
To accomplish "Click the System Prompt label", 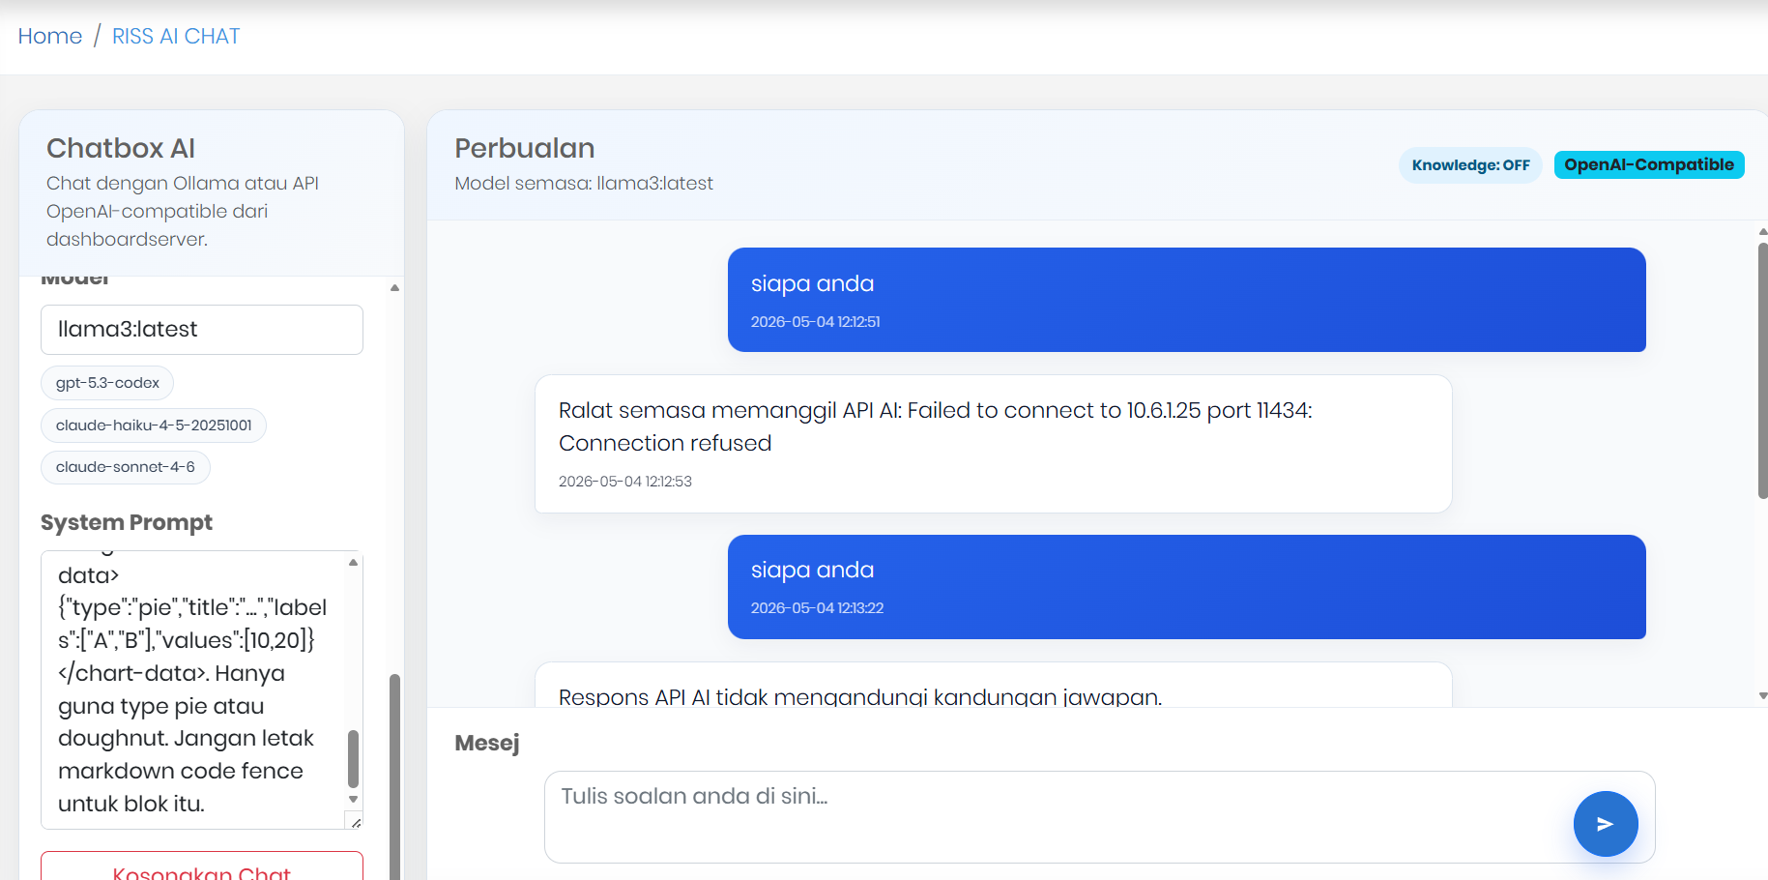I will click(127, 523).
